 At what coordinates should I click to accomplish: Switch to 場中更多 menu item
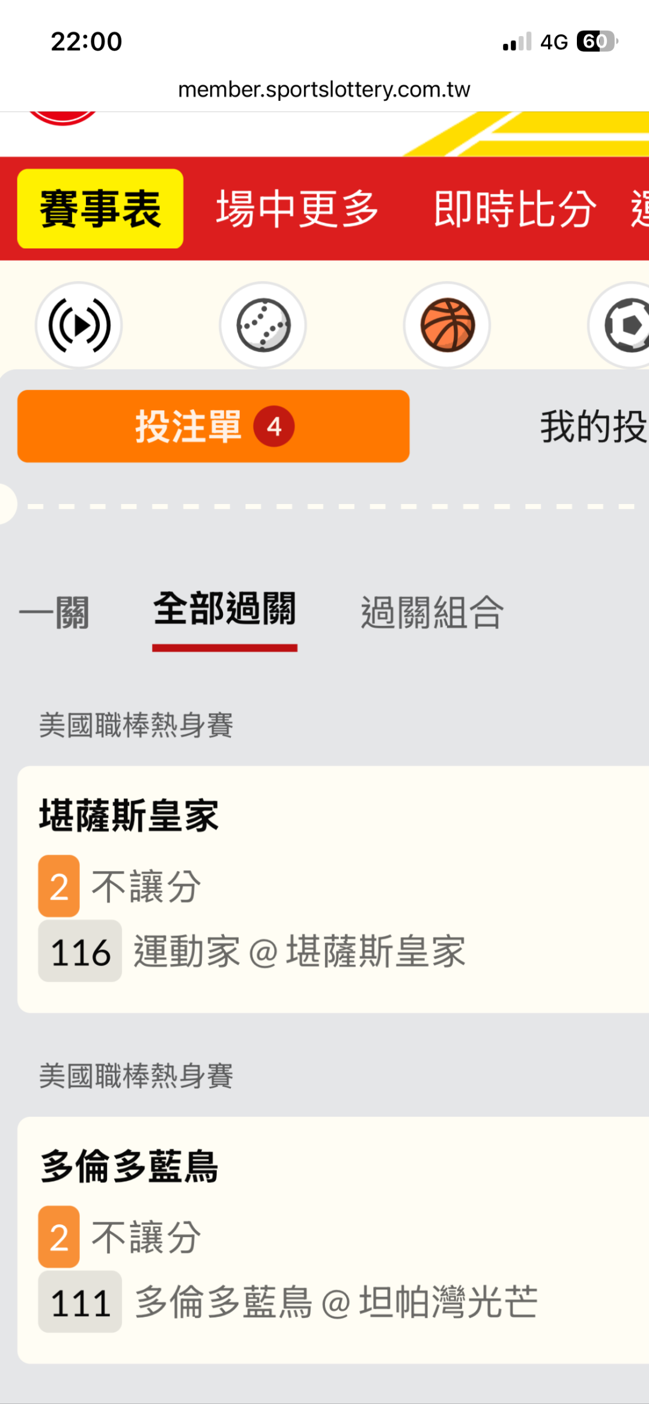coord(297,208)
